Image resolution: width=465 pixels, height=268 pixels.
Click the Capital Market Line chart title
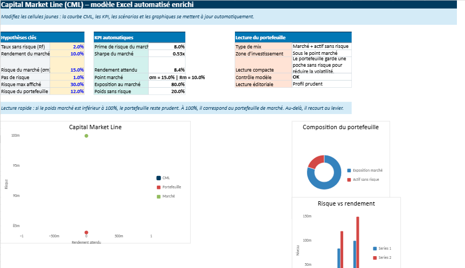(x=95, y=128)
